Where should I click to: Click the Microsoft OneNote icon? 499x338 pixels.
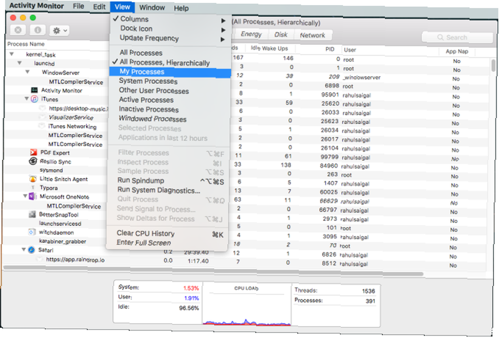pos(33,197)
